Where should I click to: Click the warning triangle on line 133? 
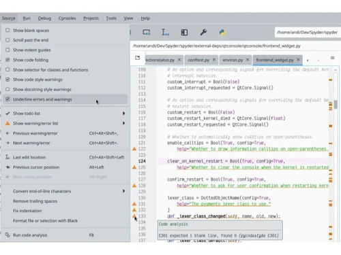tap(134, 216)
